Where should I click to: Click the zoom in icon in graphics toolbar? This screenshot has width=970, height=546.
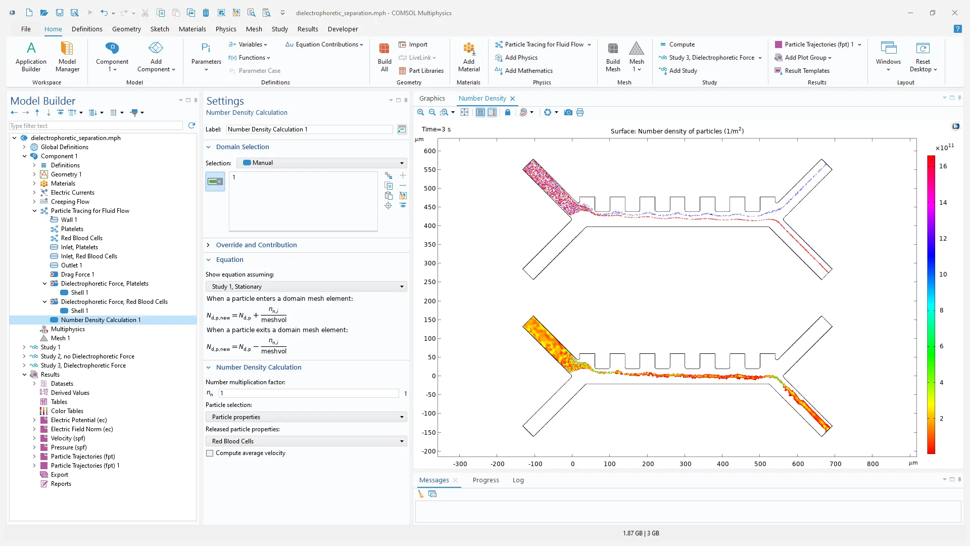tap(420, 112)
